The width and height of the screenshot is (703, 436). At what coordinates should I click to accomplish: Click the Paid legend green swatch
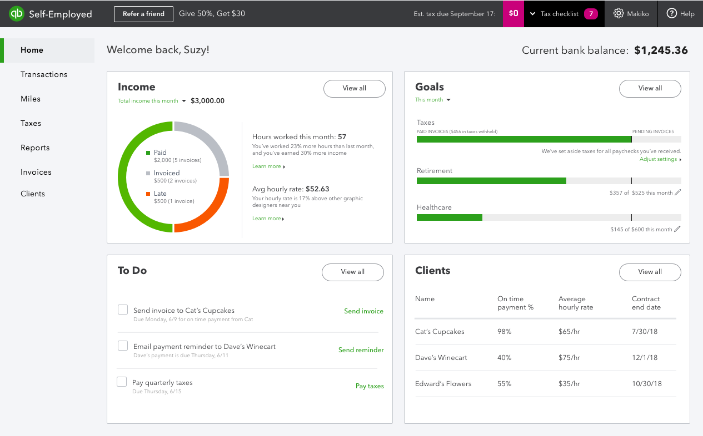(x=148, y=153)
